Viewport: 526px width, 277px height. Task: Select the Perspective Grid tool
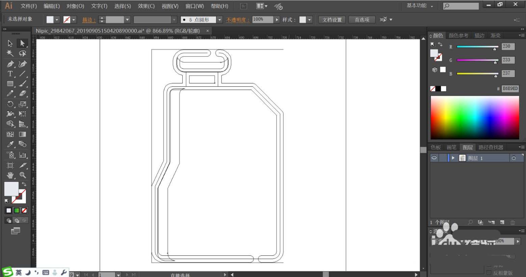23,124
